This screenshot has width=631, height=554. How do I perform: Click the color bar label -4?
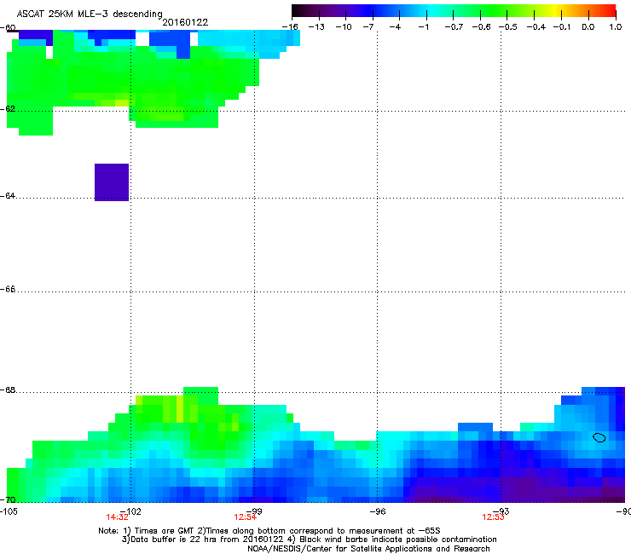click(x=395, y=27)
